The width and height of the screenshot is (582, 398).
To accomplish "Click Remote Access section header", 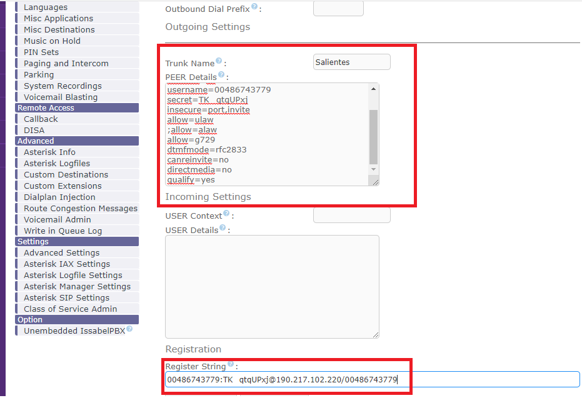I will point(77,108).
